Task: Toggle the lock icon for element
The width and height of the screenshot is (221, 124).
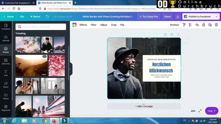Action: tap(203, 25)
